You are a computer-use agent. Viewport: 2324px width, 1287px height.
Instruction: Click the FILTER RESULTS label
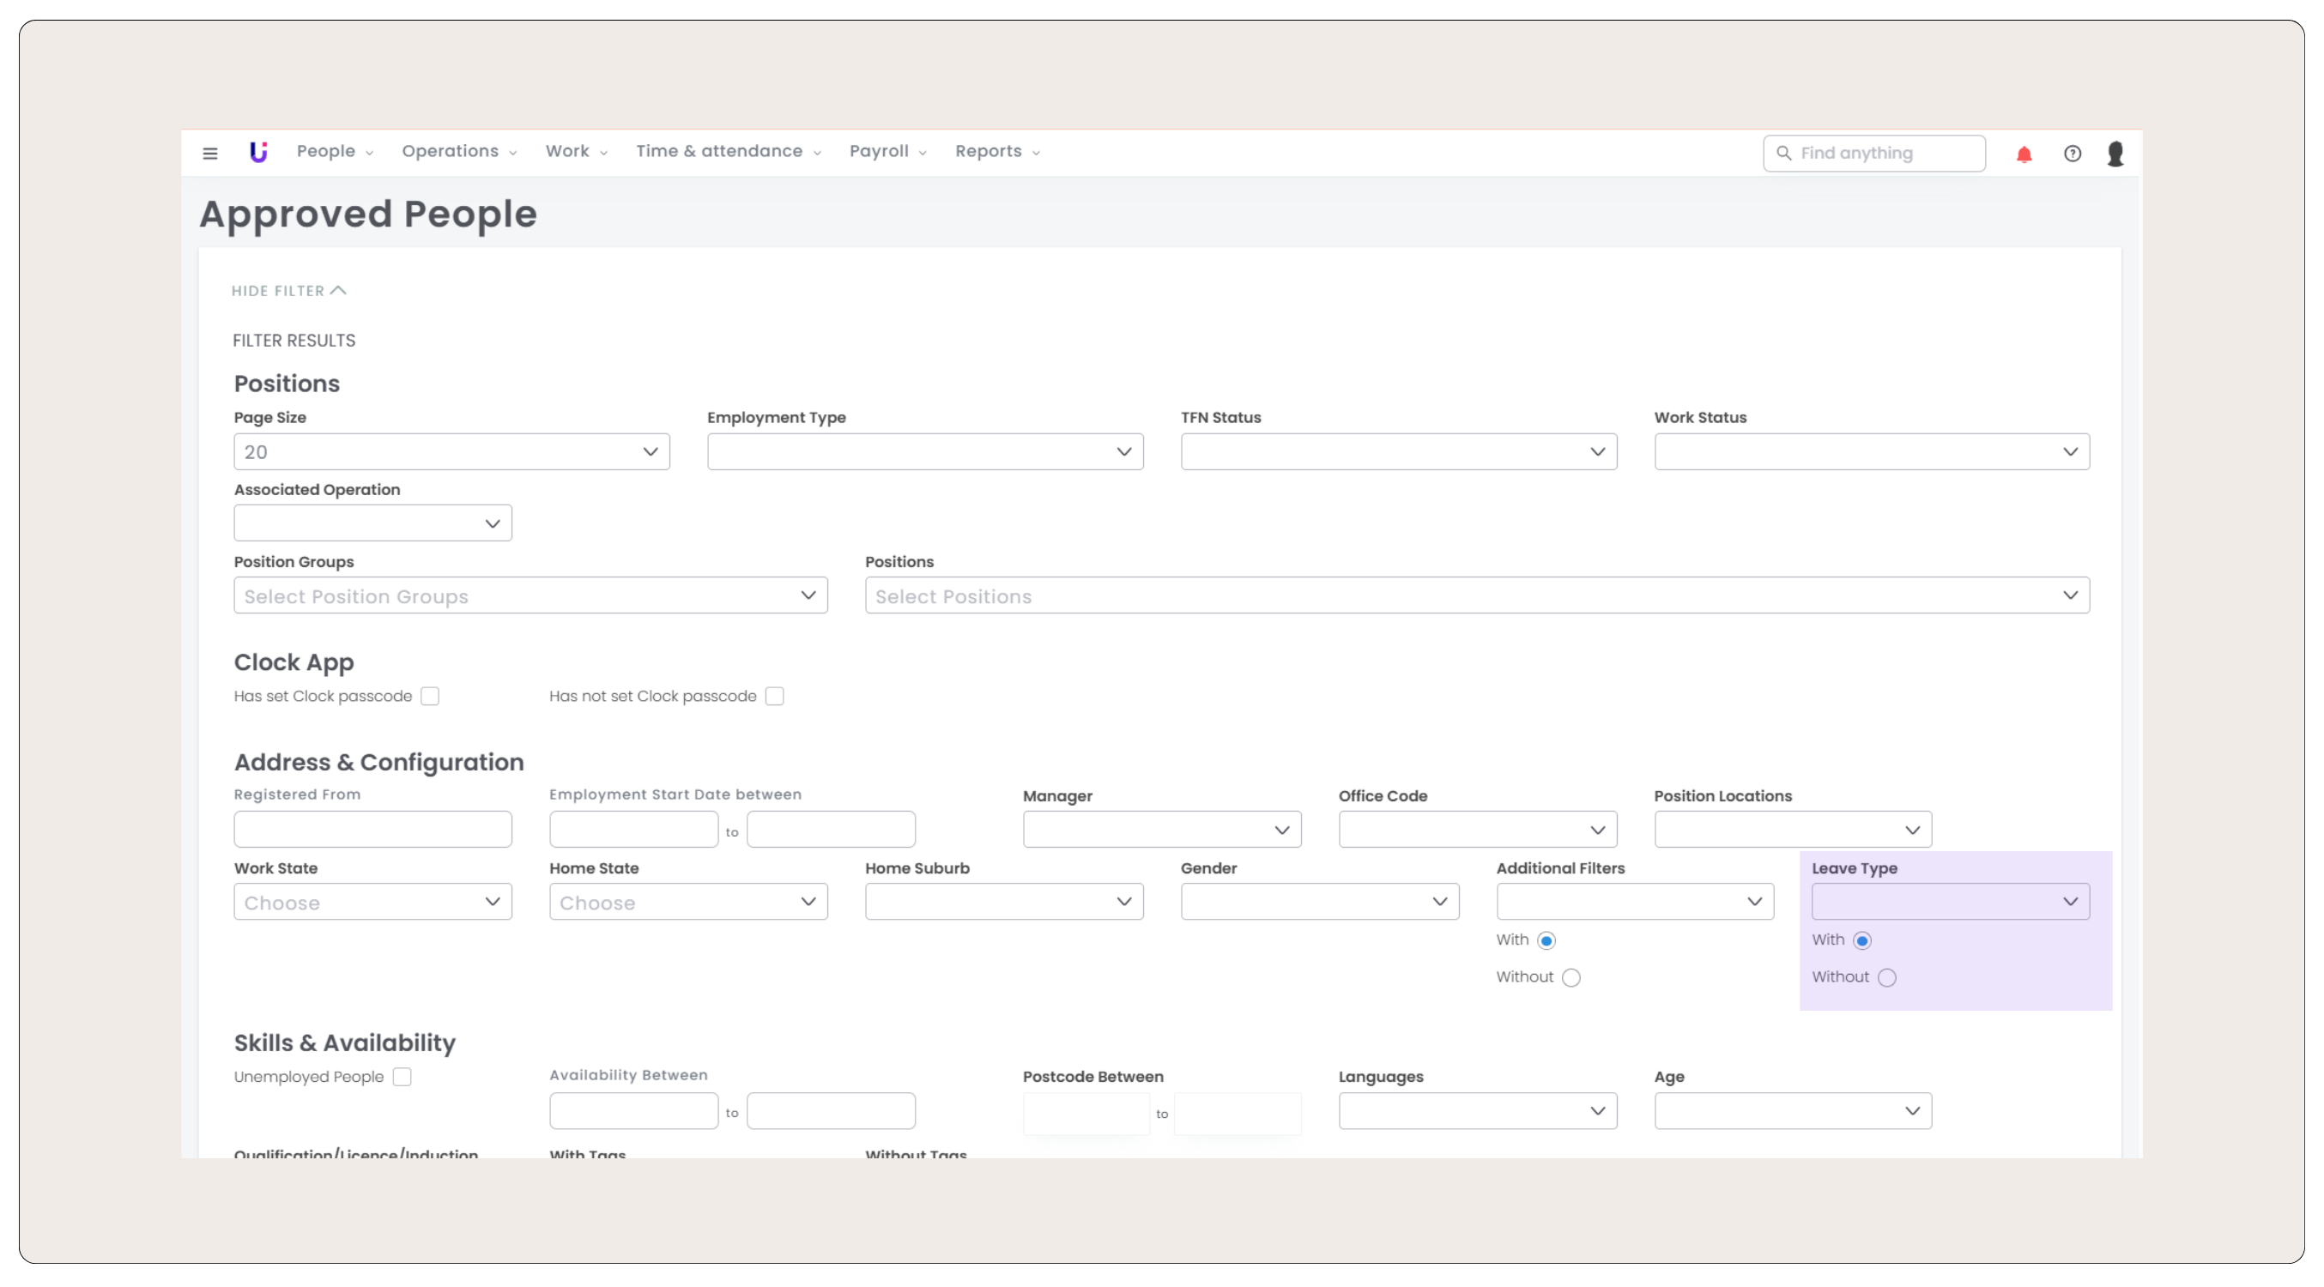[x=294, y=341]
